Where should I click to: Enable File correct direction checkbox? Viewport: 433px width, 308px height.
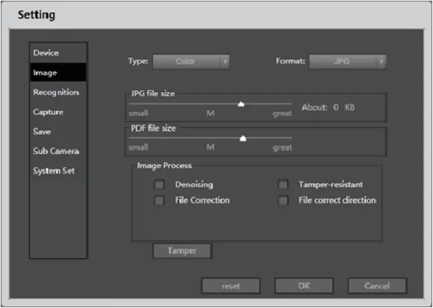pos(283,200)
